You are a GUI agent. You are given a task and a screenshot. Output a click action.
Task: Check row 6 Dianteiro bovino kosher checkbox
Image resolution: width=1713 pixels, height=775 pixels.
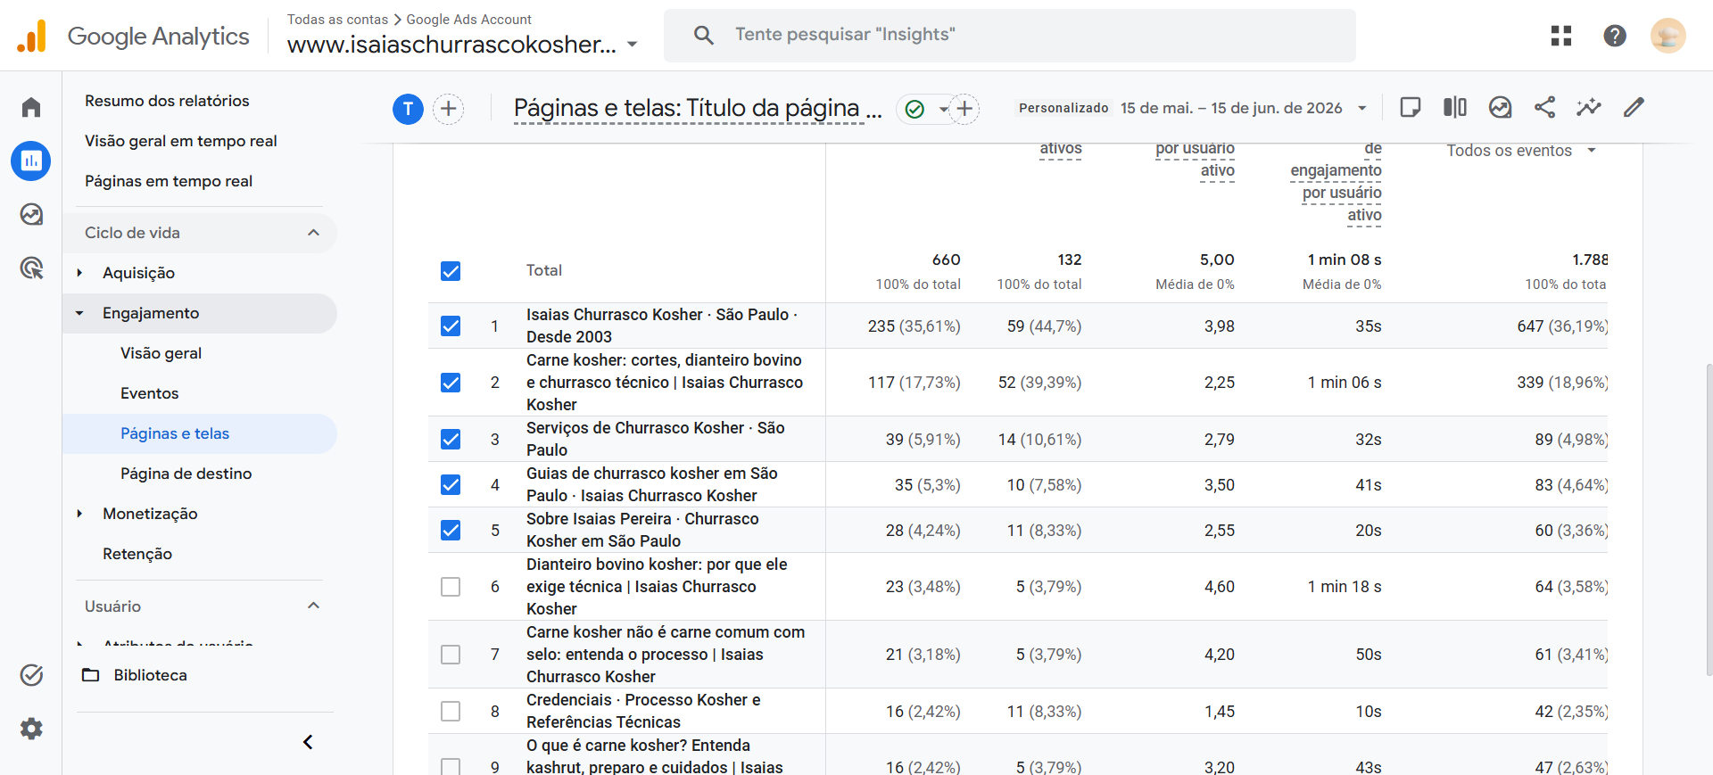451,587
